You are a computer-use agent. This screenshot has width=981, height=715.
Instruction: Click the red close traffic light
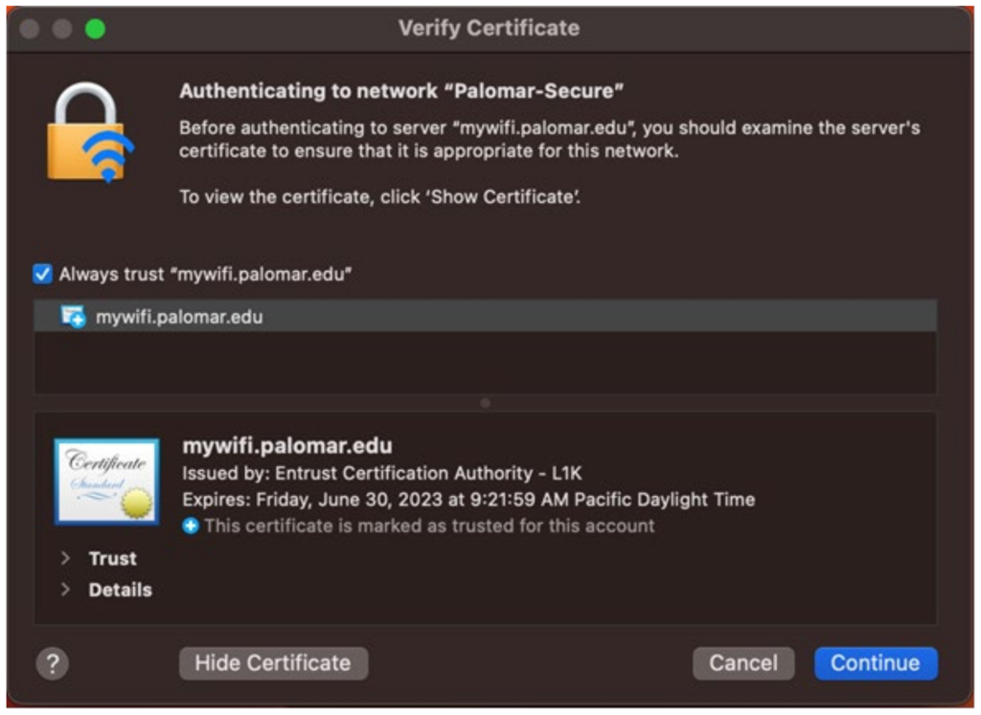[30, 30]
